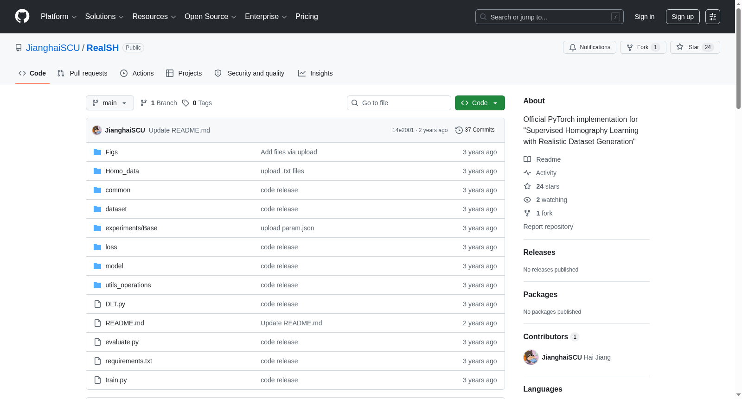Switch to the Security and quality tab
The height and width of the screenshot is (399, 742).
click(249, 73)
